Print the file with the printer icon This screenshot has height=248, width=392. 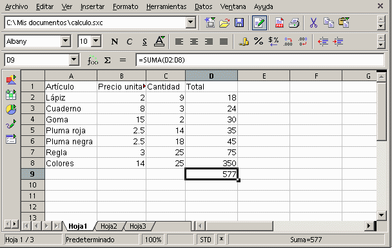pos(294,23)
